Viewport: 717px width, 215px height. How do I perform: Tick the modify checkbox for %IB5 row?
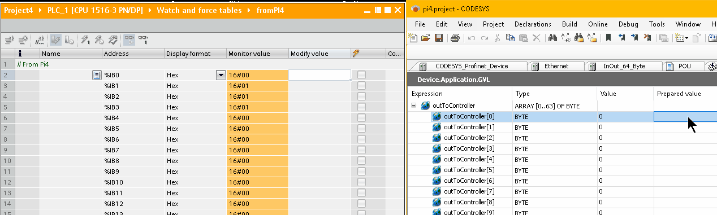click(x=362, y=129)
